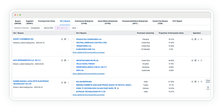Switch to the Canton Fair Buyers tab
This screenshot has height=110, width=223.
(x=160, y=22)
